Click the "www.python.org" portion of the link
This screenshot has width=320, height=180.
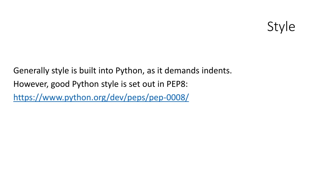point(74,97)
